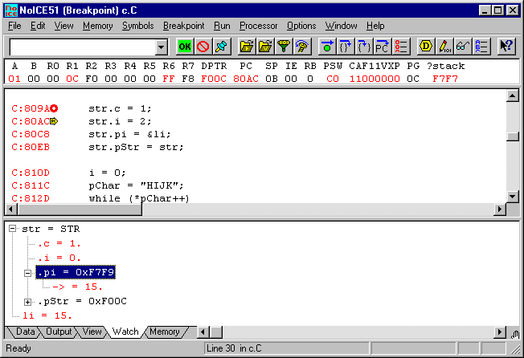Toggle the breakpoint marker at C:809A

pos(54,108)
